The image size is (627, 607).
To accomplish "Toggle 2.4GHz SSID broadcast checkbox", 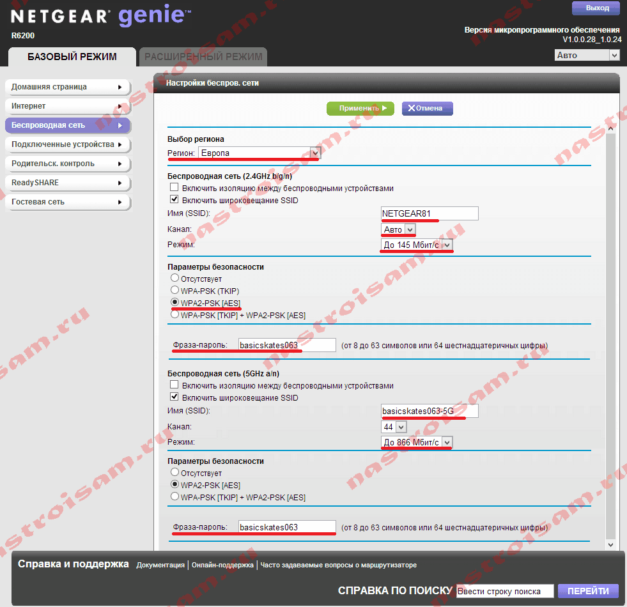I will click(174, 199).
